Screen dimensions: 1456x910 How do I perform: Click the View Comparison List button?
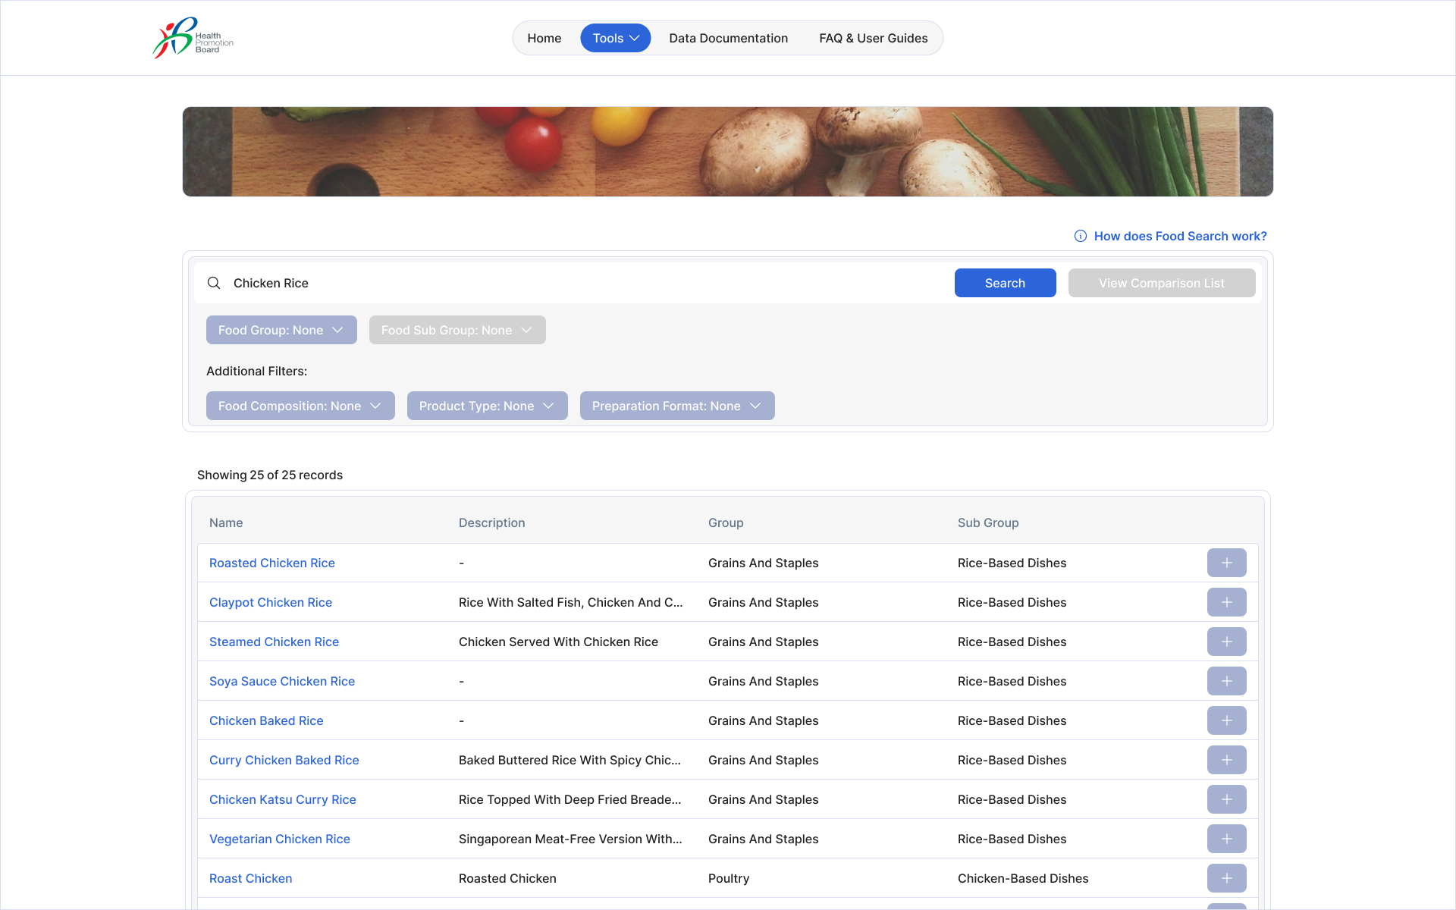click(1162, 283)
